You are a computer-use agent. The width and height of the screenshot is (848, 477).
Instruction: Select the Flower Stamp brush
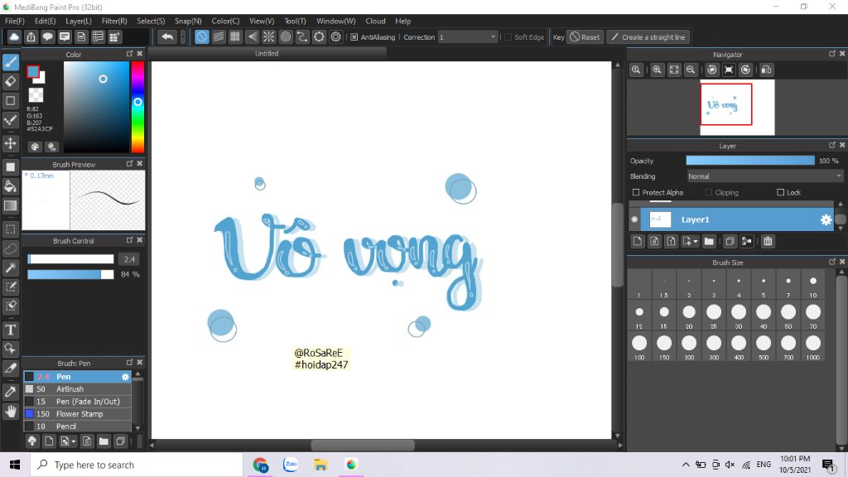tap(77, 414)
